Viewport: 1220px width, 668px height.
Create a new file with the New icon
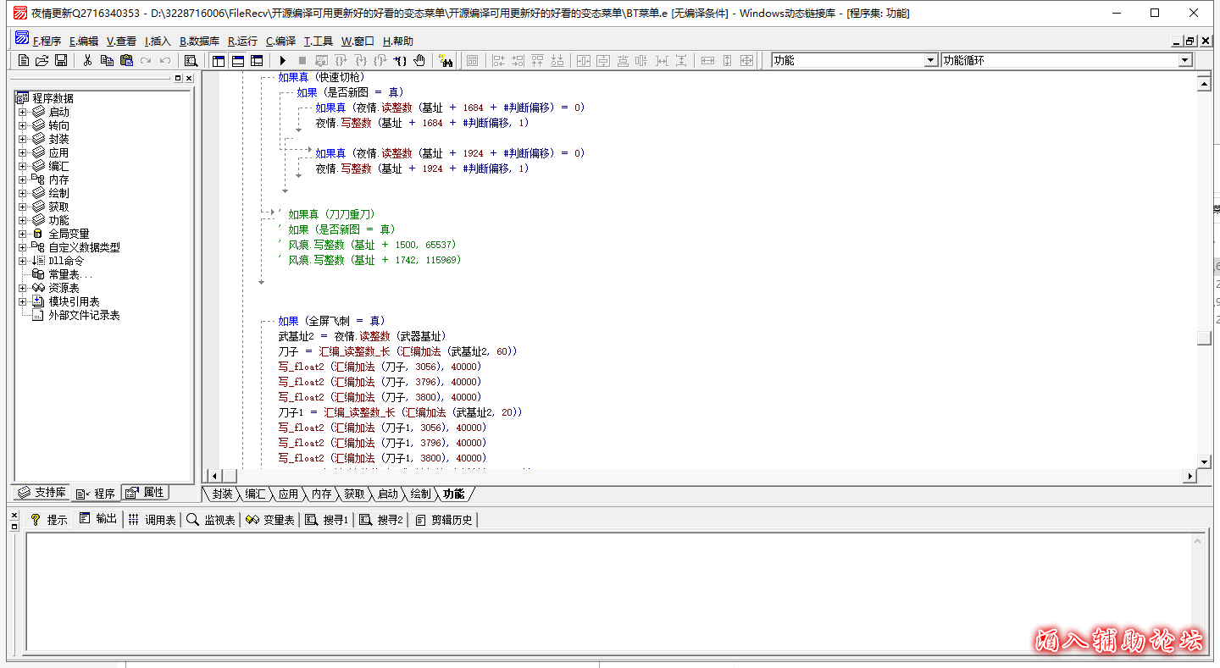point(23,60)
